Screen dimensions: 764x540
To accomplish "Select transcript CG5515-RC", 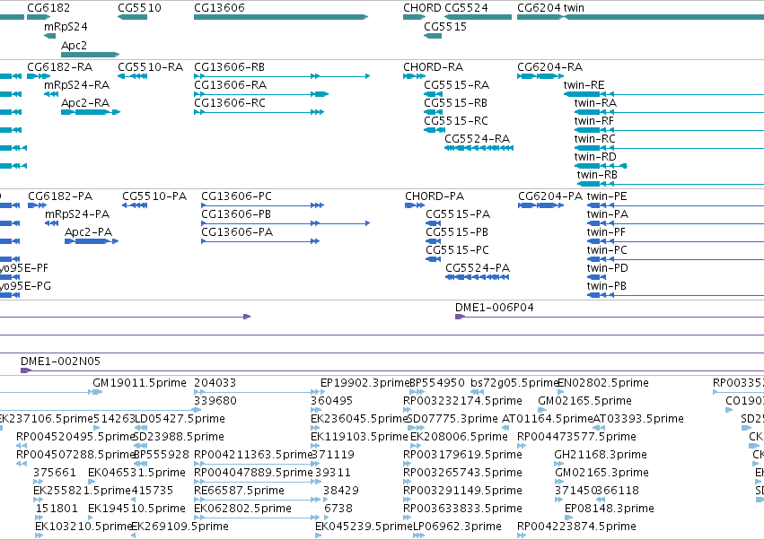I will click(456, 121).
